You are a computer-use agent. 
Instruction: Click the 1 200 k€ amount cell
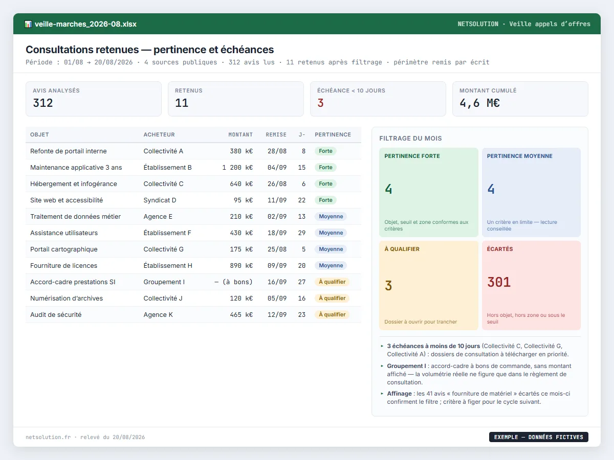237,168
